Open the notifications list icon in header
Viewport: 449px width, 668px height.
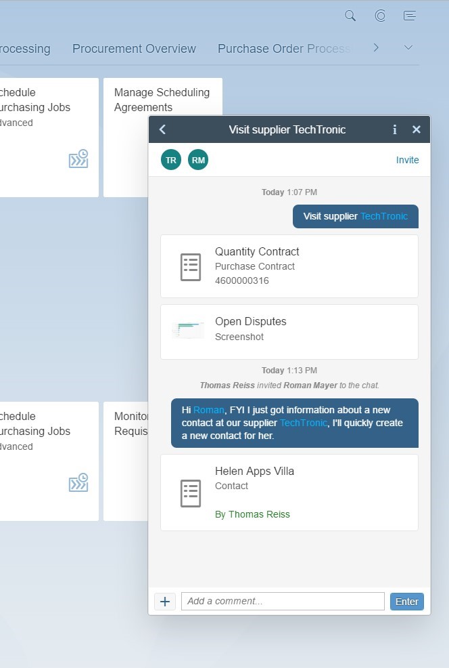pos(409,16)
